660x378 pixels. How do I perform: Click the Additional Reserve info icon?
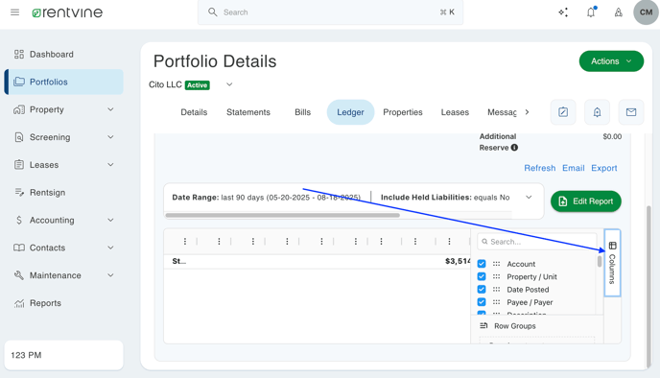click(x=514, y=148)
